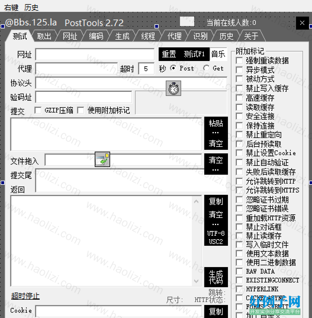Click scroll down arrow in return box
This screenshot has width=312, height=318.
click(196, 281)
